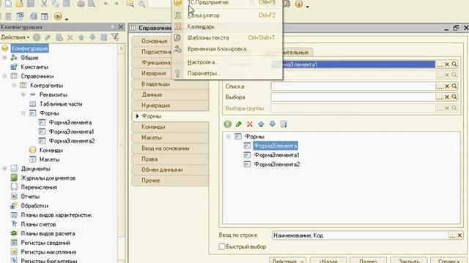Select Регистры сведений in the configuration tree
Viewport: 469px width, 263px height.
coord(45,243)
